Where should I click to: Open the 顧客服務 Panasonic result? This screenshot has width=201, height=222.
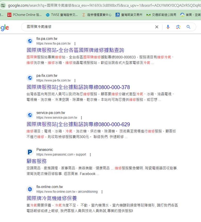37,161
